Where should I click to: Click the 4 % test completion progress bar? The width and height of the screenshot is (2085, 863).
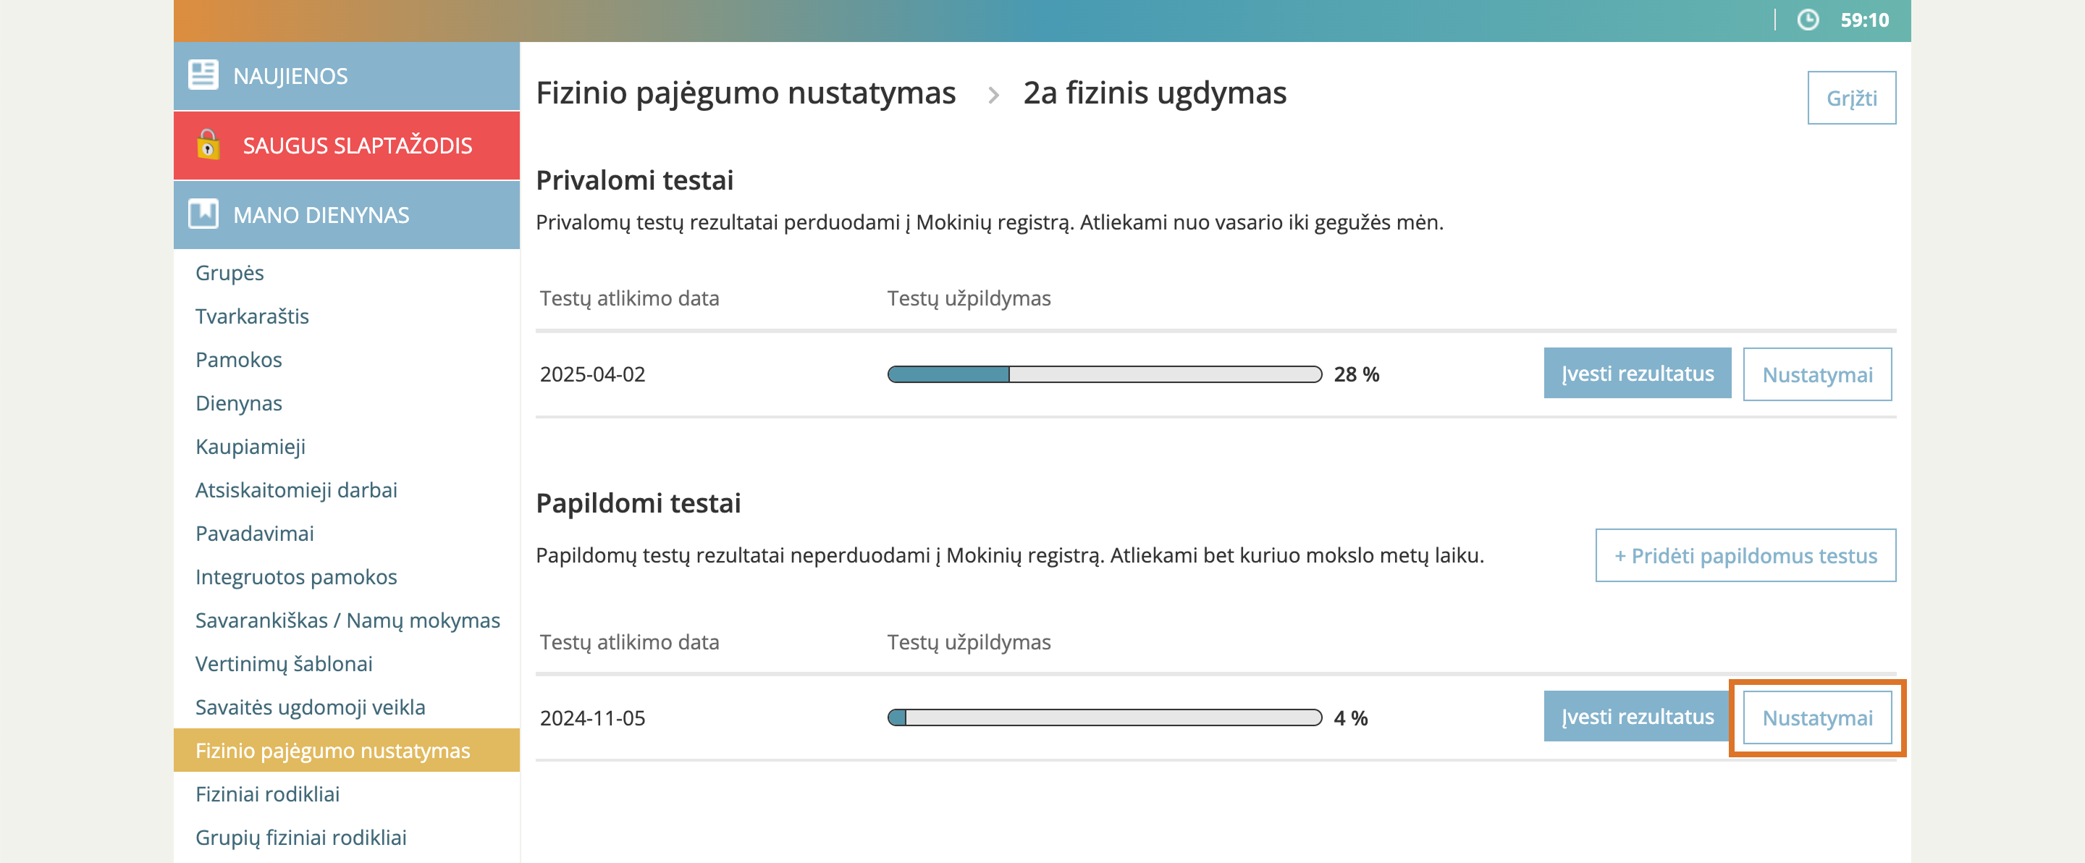1104,717
